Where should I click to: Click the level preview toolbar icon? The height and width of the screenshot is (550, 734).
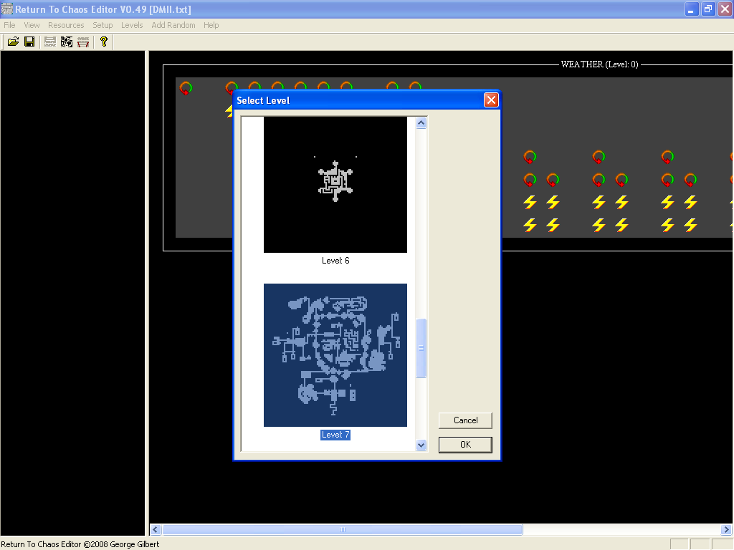[x=49, y=42]
